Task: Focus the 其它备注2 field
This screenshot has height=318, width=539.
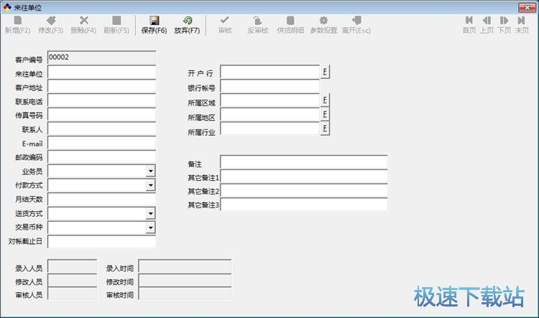Action: (304, 191)
